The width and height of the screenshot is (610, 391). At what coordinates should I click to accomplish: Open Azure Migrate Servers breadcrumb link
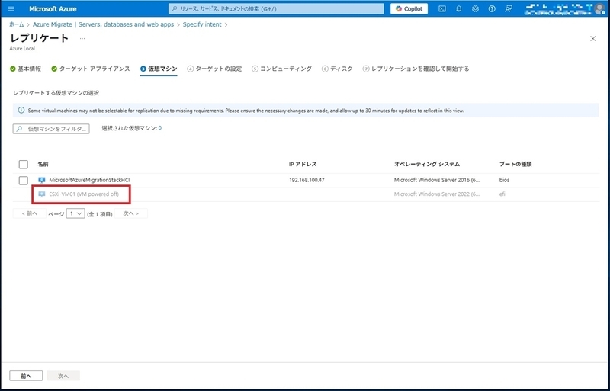point(103,24)
